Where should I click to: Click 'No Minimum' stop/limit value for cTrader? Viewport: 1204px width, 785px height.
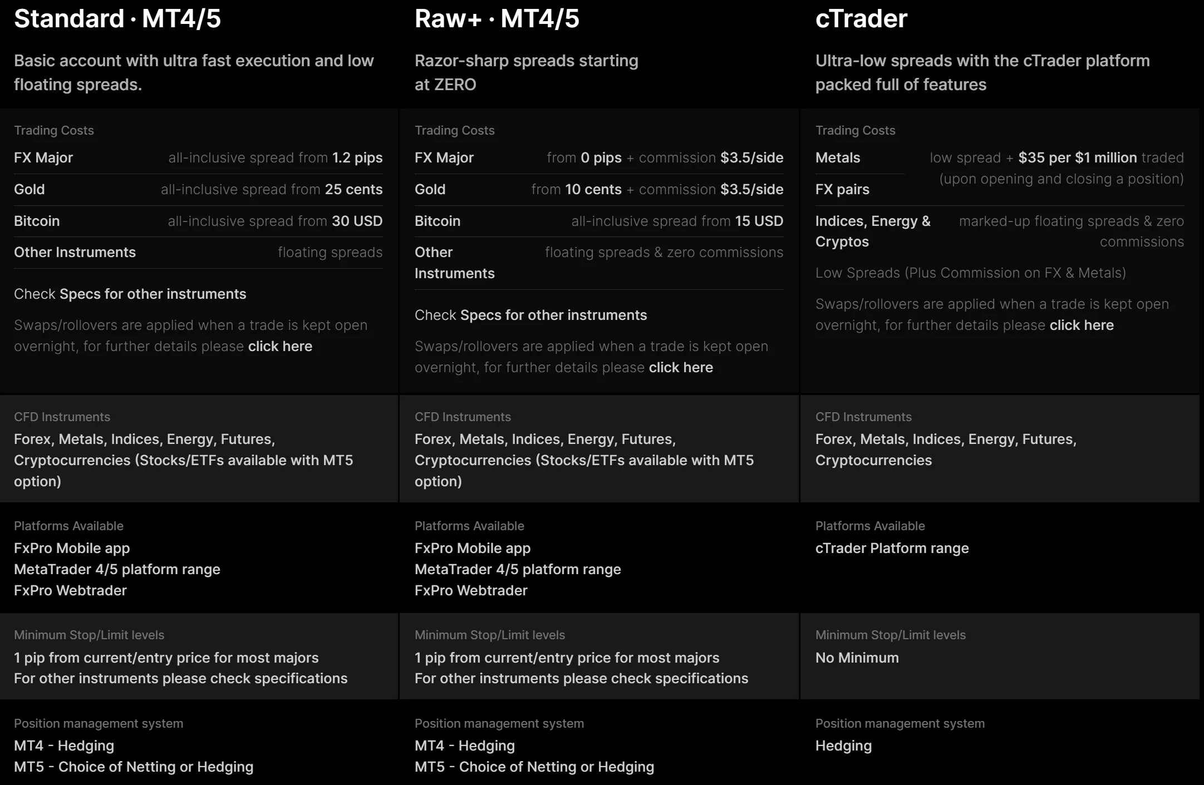tap(857, 658)
